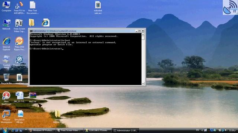
Task: Click the network connection tray icon
Action: click(223, 130)
